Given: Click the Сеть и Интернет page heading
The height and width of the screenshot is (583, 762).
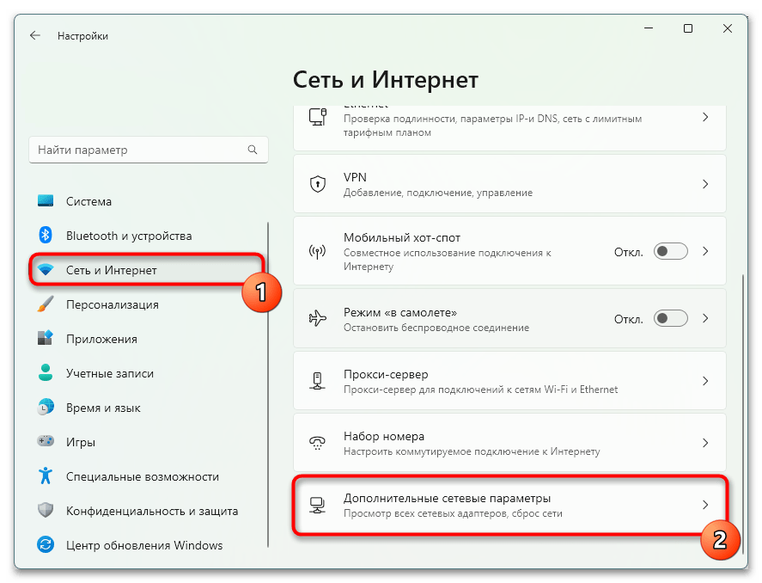Looking at the screenshot, I should [386, 80].
